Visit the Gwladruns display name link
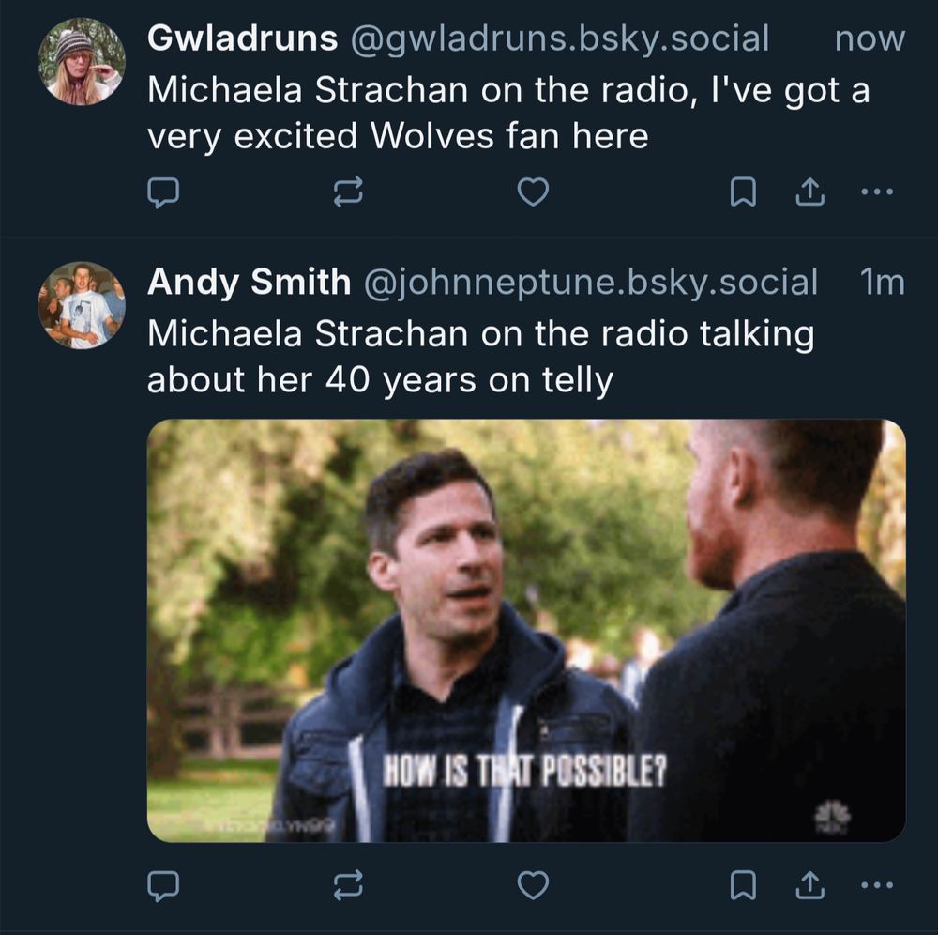Viewport: 938px width, 935px height. (x=242, y=38)
